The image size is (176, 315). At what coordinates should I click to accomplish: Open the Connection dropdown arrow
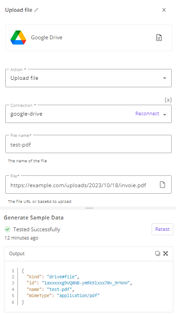coord(165,115)
